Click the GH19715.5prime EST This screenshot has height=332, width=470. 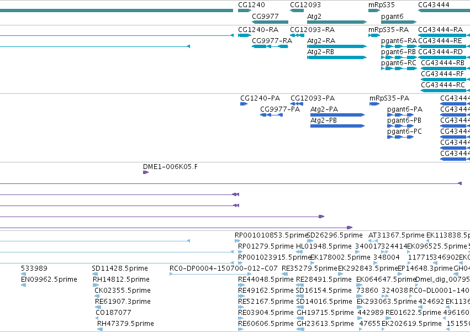coord(300,319)
